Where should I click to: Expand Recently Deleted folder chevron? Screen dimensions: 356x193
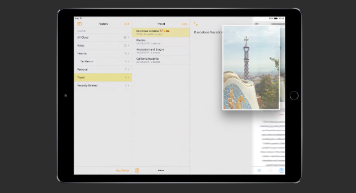point(129,85)
